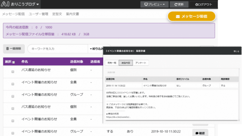The width and height of the screenshot is (242, 136).
Task: Toggle the select-all checkbox in the 選択 header
Action: (x=14, y=62)
